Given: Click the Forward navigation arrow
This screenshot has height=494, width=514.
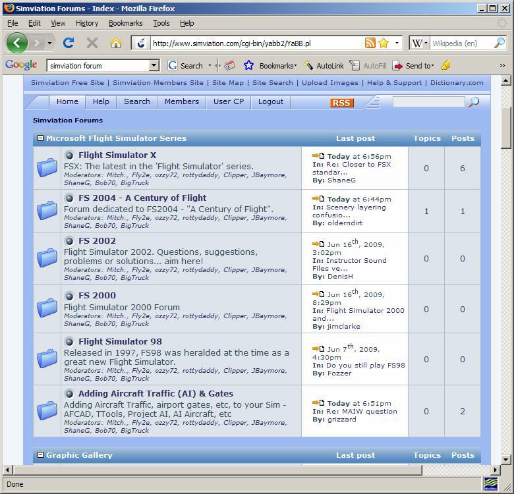Looking at the screenshot, I should (37, 43).
